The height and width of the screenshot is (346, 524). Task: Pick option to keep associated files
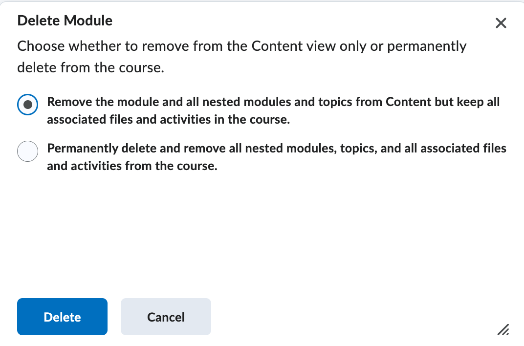coord(27,104)
